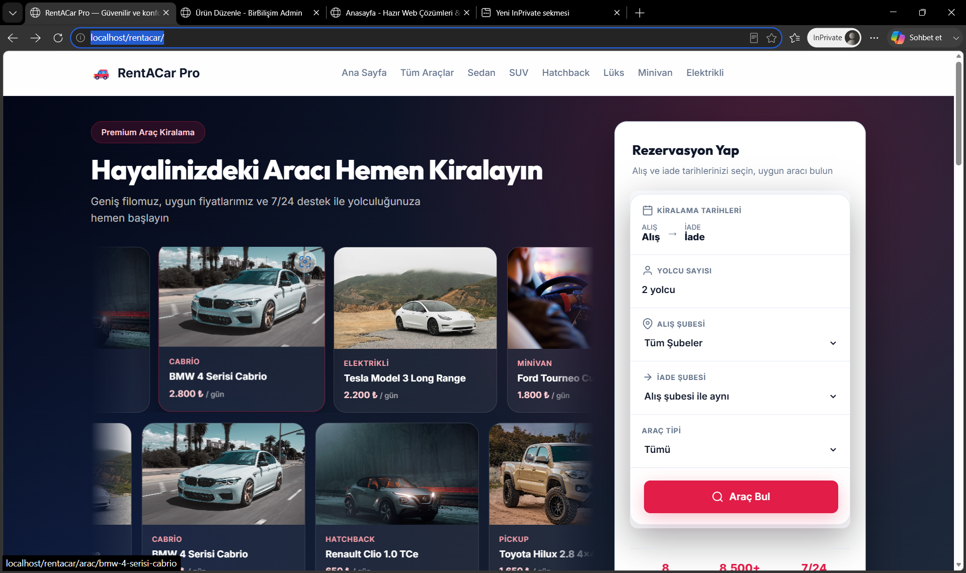Click the RentACar Pro car logo
The image size is (966, 573).
tap(101, 74)
